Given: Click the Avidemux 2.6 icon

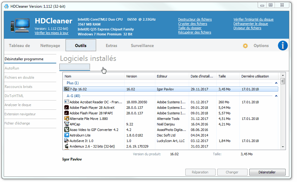Looking at the screenshot, I should coord(67,146).
